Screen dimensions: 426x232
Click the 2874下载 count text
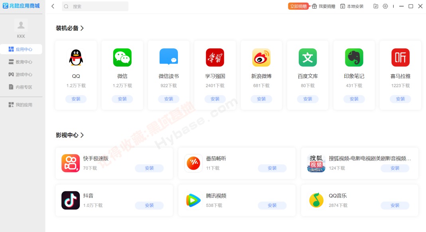[338, 205]
